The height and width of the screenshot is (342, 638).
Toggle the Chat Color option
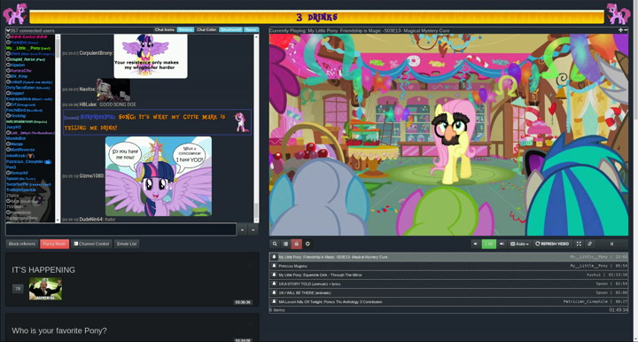coord(206,30)
